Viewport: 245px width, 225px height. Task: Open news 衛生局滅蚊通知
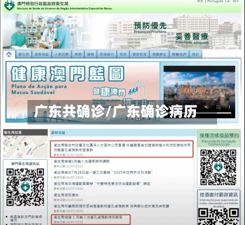[66, 195]
